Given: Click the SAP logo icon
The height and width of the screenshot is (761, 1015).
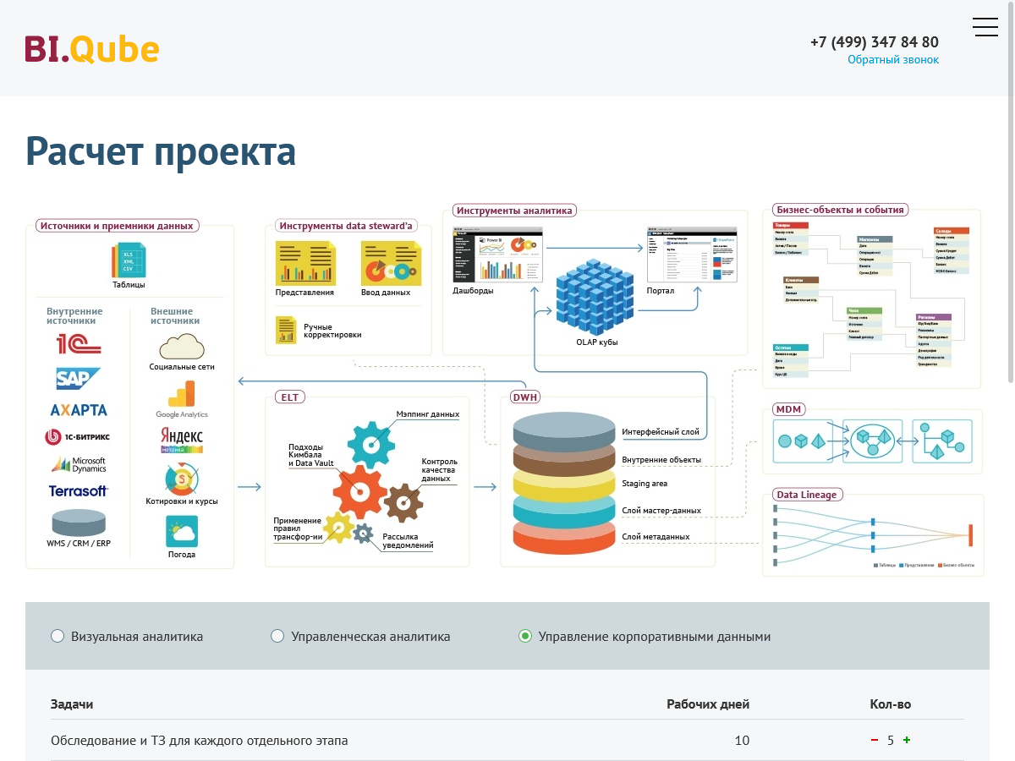Looking at the screenshot, I should (x=78, y=378).
